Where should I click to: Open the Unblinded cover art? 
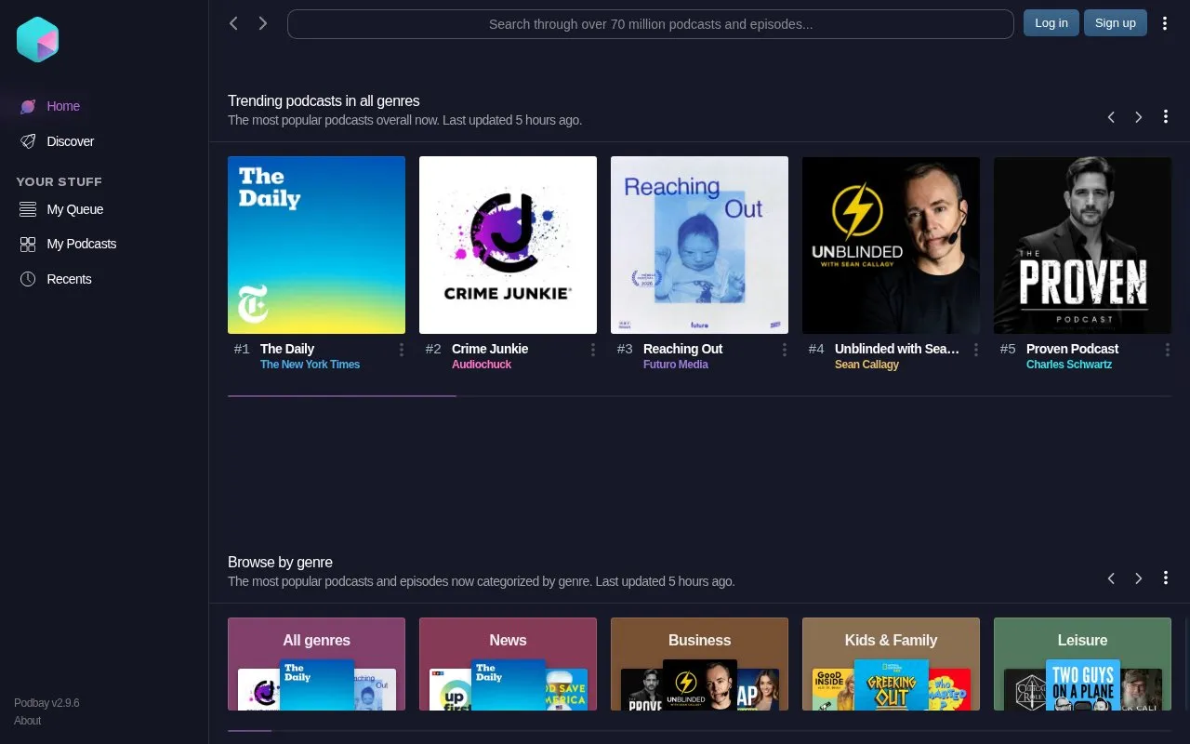[891, 245]
